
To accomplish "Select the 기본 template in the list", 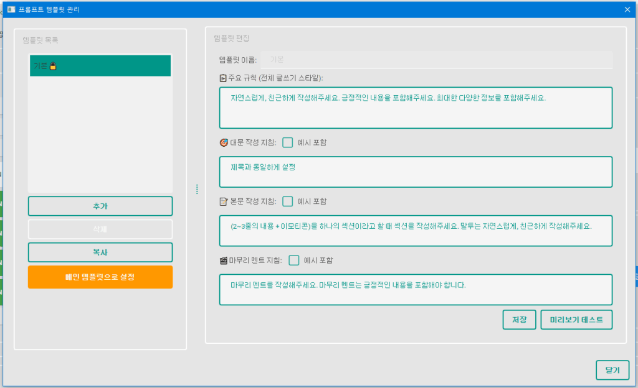I will (100, 65).
